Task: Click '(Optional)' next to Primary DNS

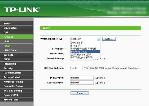Action: tap(100, 78)
